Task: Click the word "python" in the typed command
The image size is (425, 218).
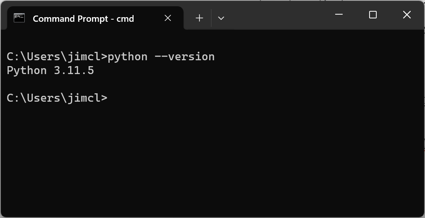Action: (128, 56)
